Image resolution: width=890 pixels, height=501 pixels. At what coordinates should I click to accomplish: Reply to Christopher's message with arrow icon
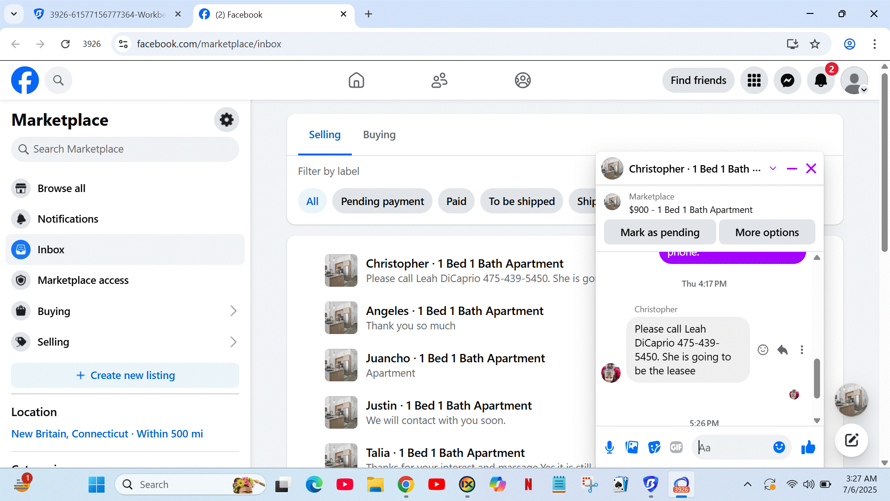click(x=782, y=350)
